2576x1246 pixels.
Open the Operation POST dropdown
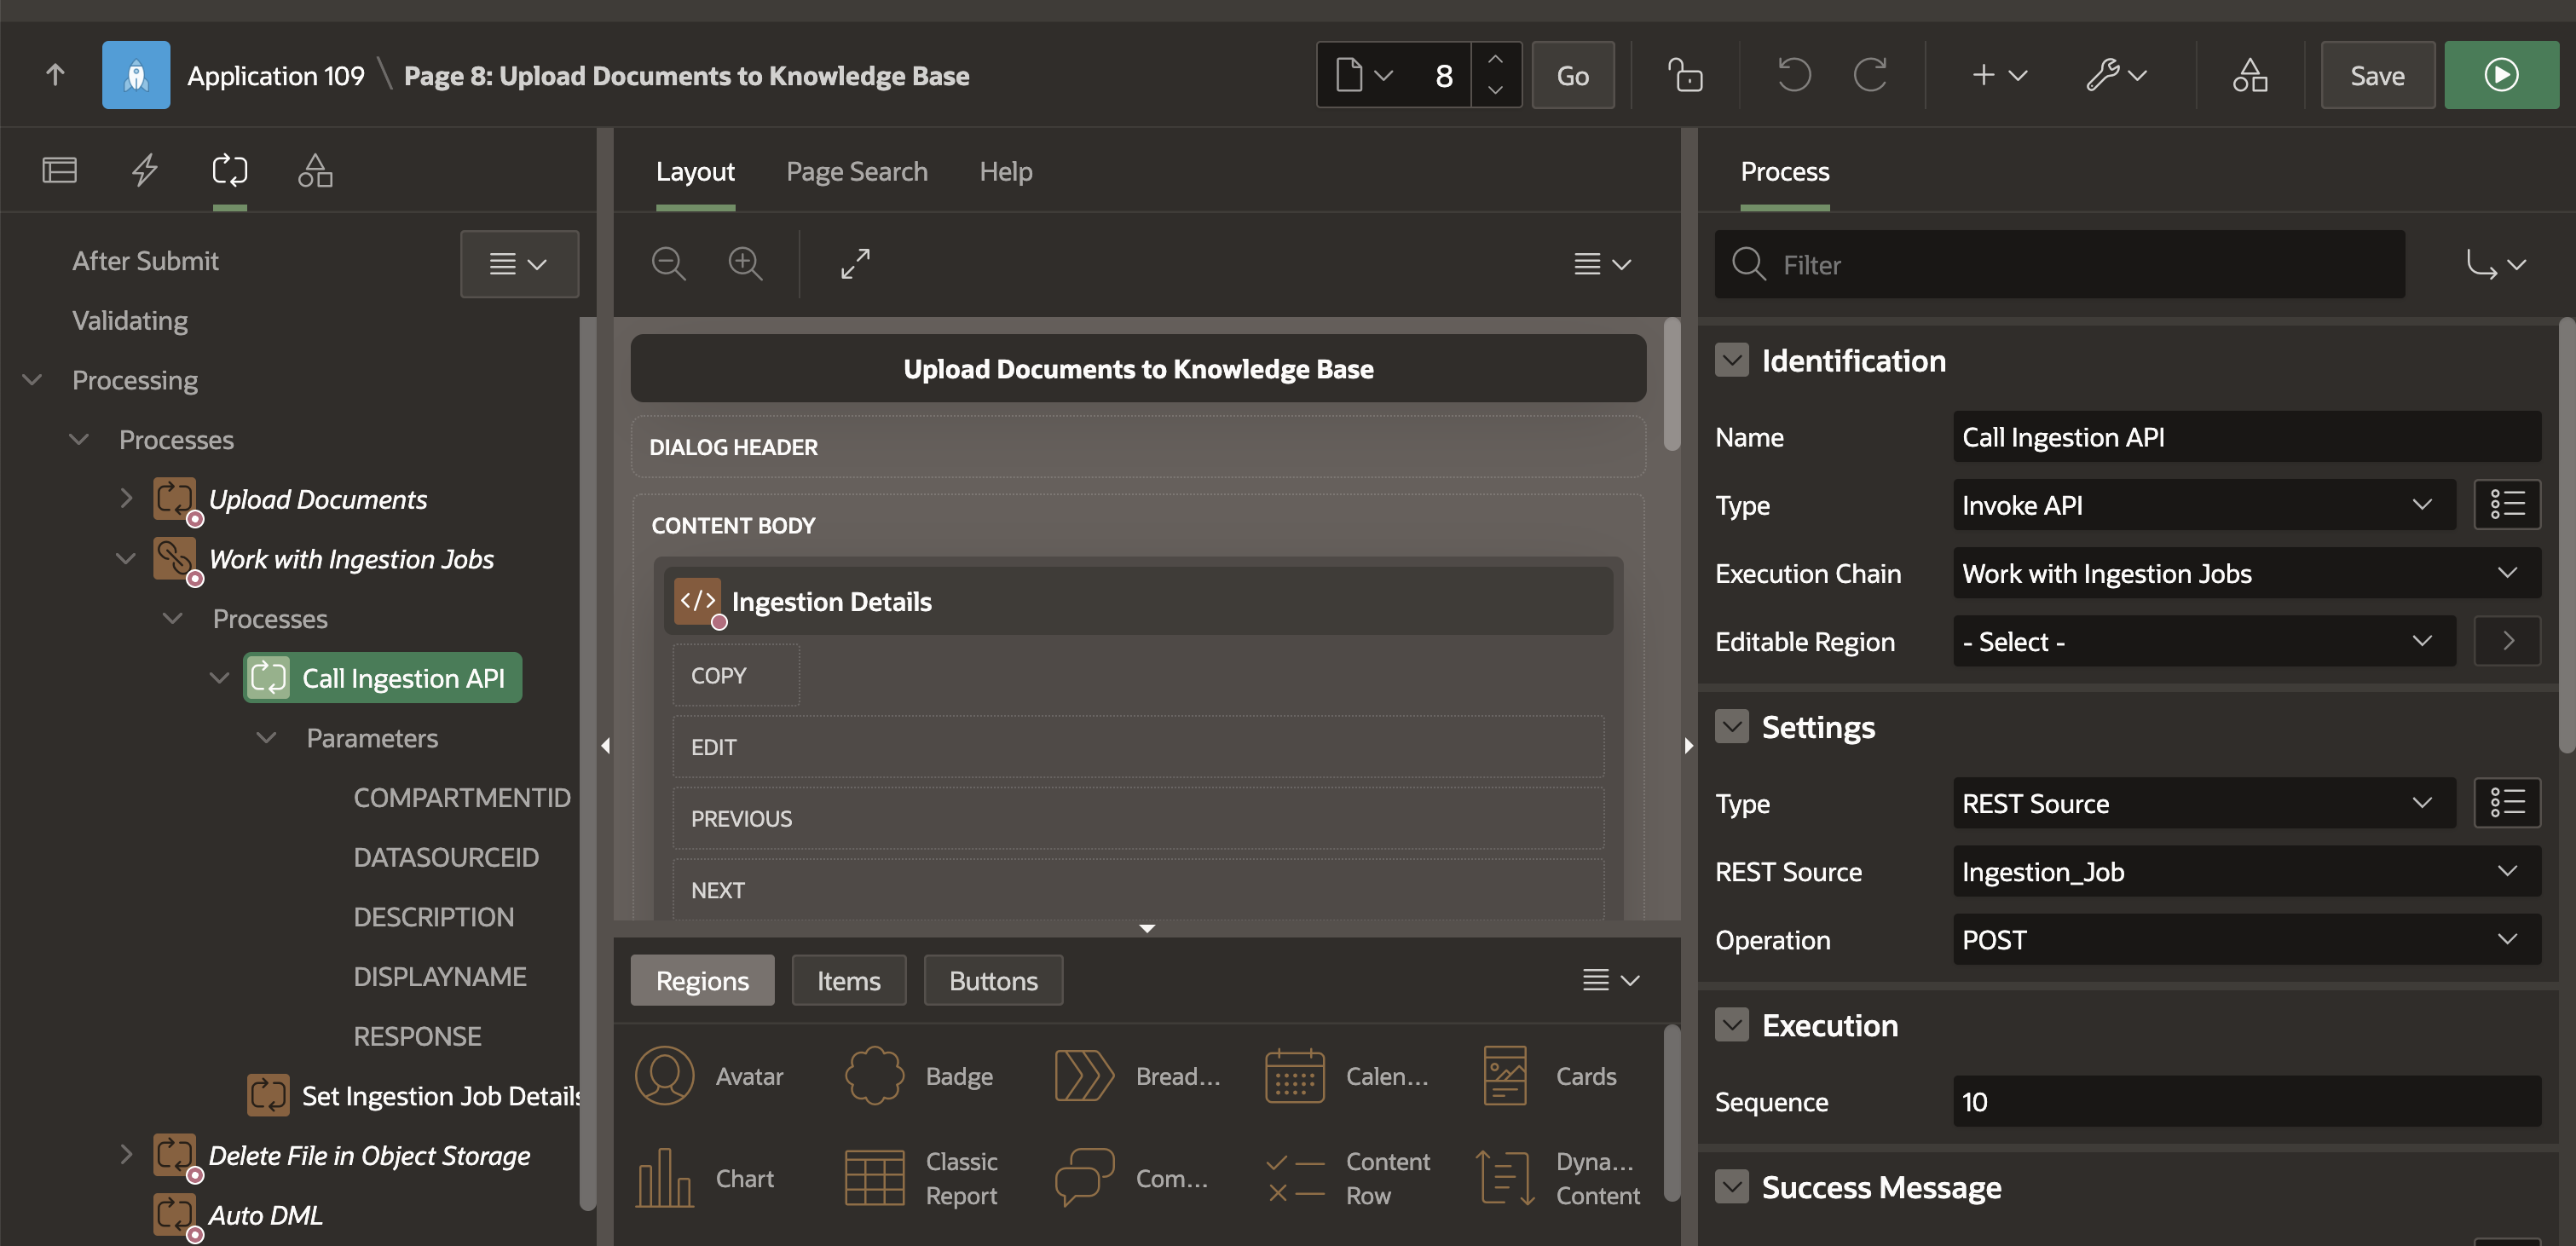pos(2245,940)
